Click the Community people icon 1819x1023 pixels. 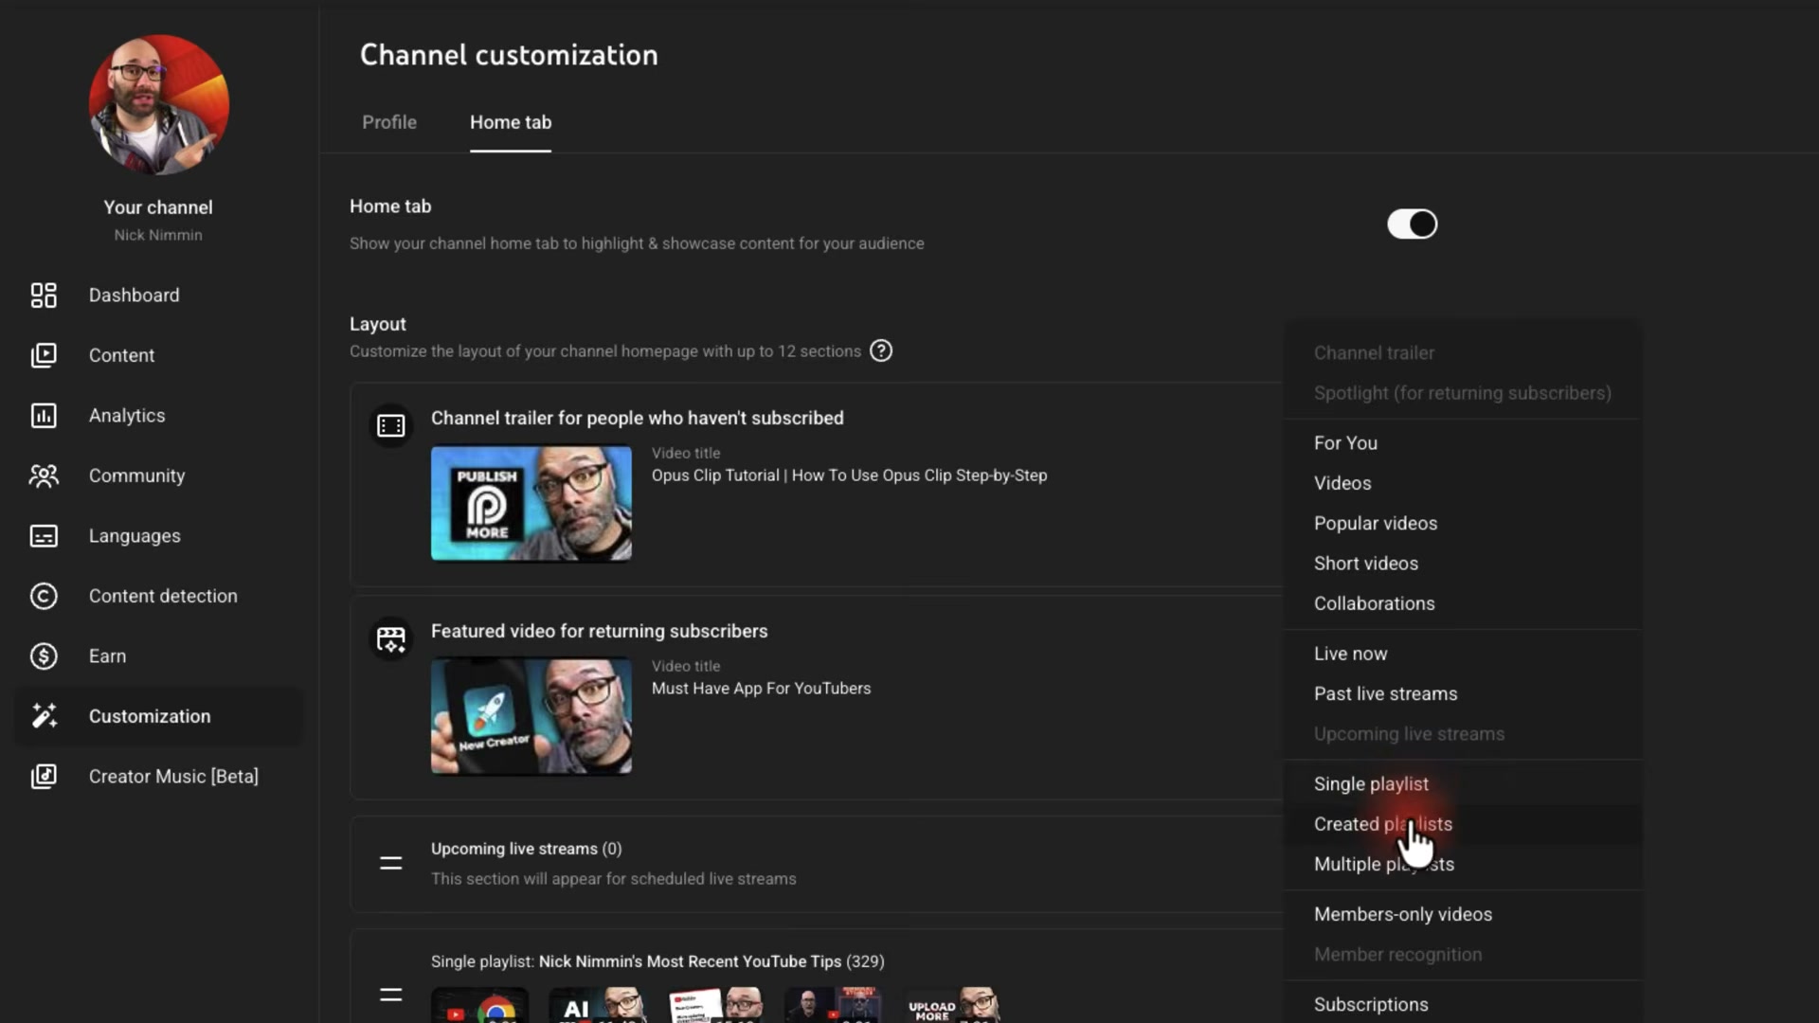point(44,476)
